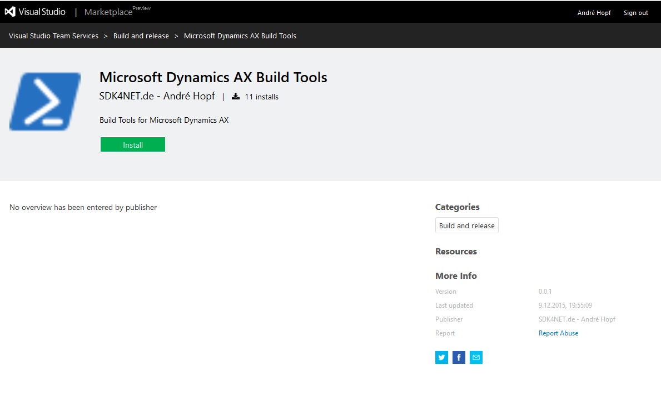
Task: Click the installs download icon
Action: pos(236,97)
